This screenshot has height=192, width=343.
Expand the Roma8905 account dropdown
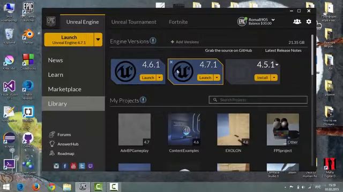coord(273,20)
